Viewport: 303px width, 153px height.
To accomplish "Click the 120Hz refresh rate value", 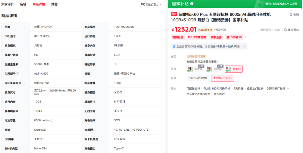I will tap(38, 111).
